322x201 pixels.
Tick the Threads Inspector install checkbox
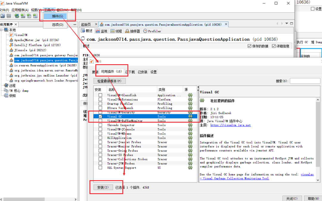(x=100, y=125)
